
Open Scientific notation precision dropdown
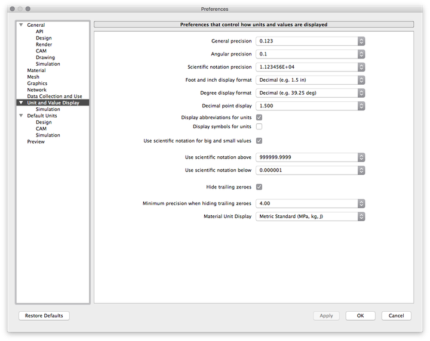coord(310,67)
